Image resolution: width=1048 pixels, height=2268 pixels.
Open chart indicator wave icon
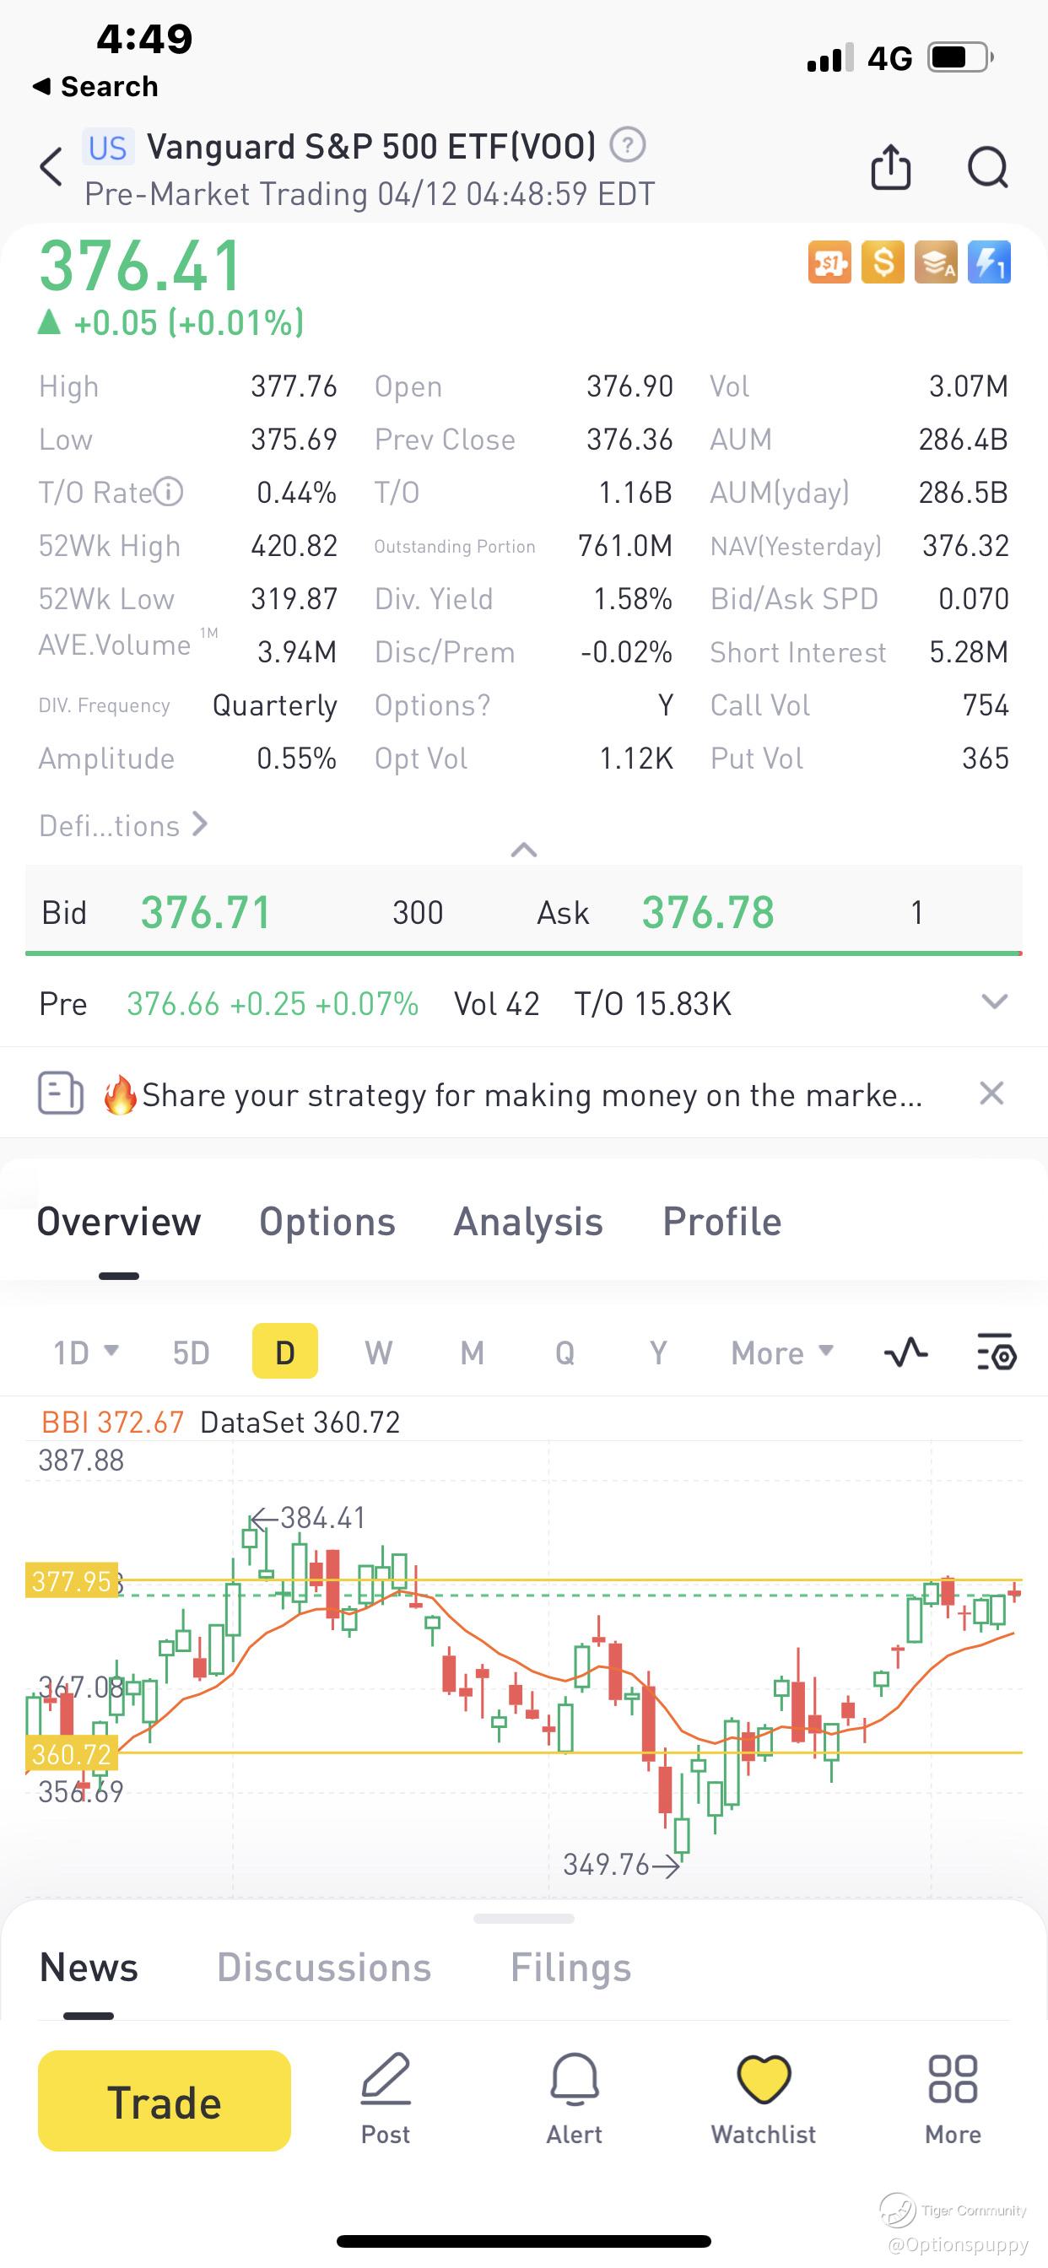pos(905,1352)
